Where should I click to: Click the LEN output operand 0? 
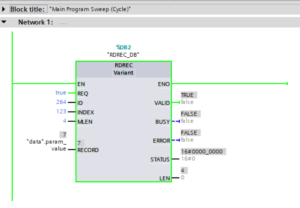183,177
